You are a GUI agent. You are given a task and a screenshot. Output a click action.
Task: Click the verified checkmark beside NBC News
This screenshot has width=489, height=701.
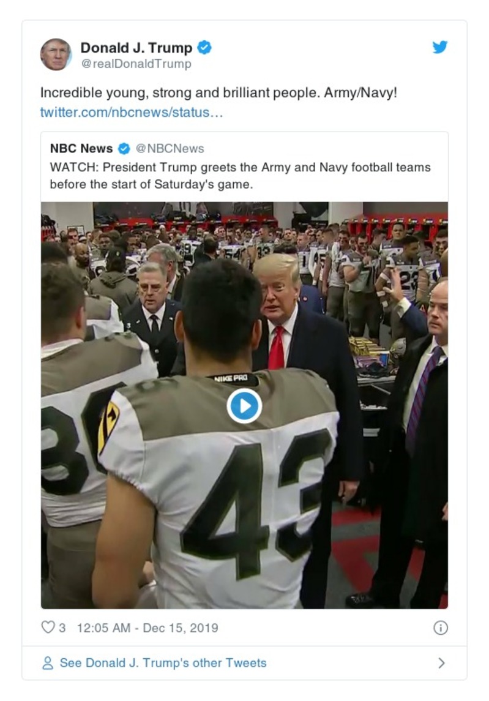coord(125,148)
